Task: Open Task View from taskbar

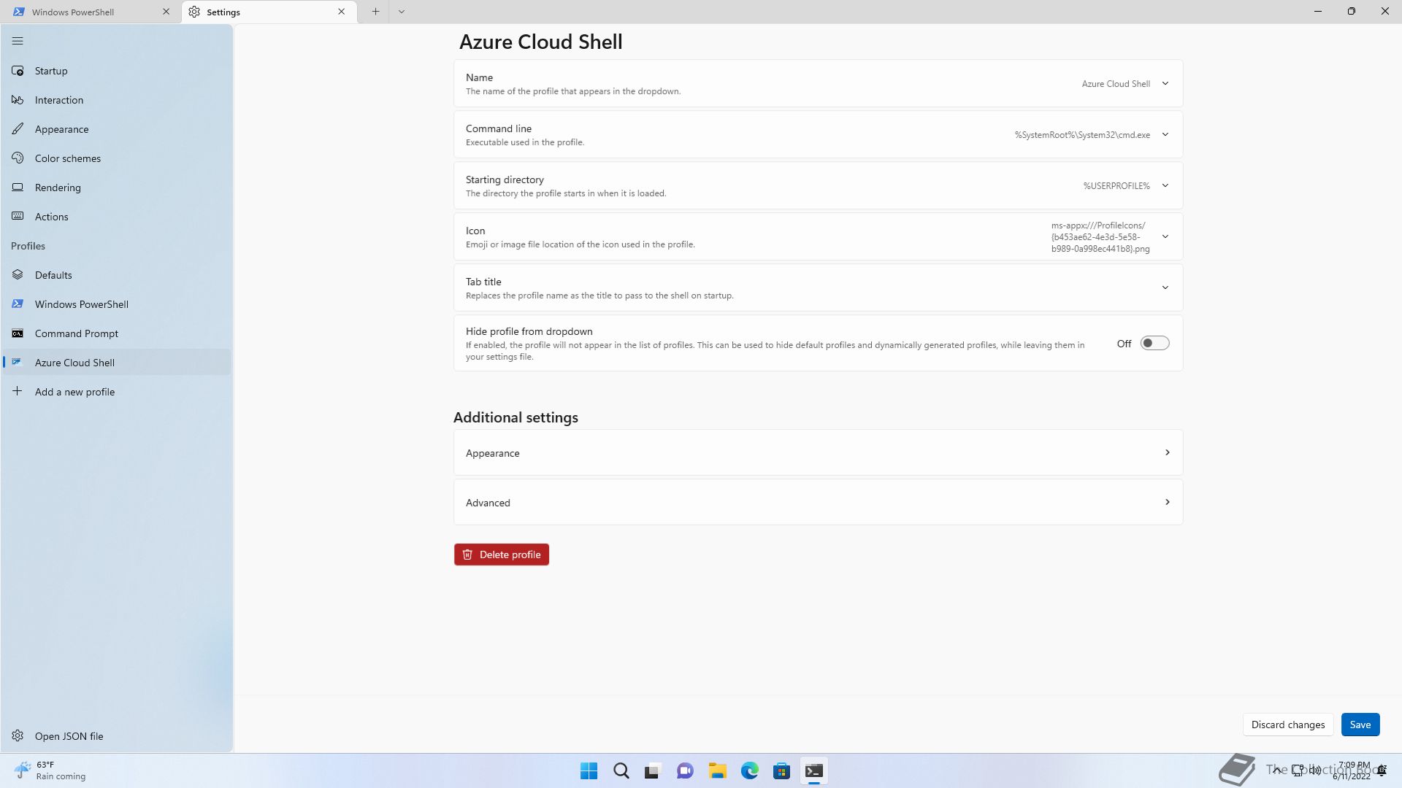Action: [x=653, y=771]
